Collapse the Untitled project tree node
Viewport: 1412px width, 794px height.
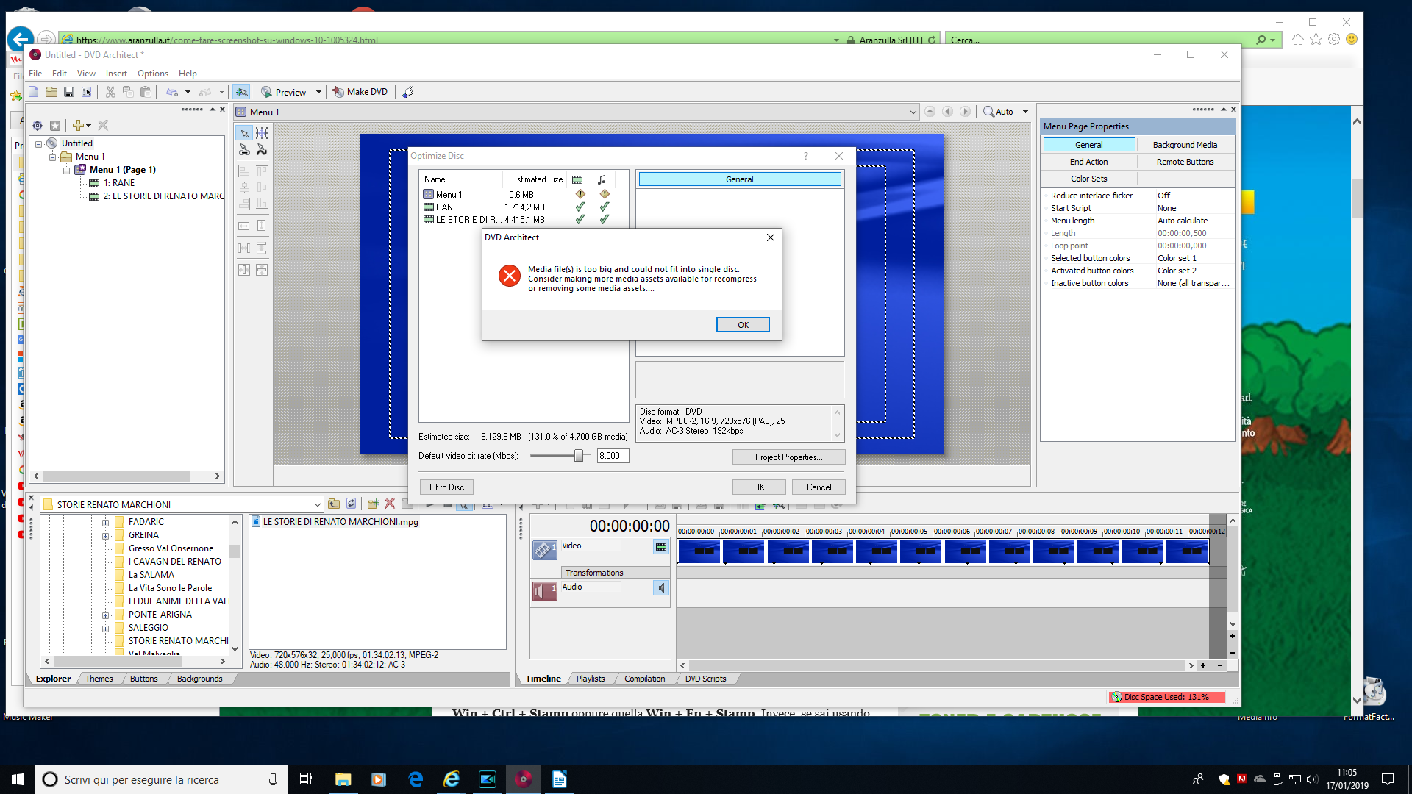[39, 143]
